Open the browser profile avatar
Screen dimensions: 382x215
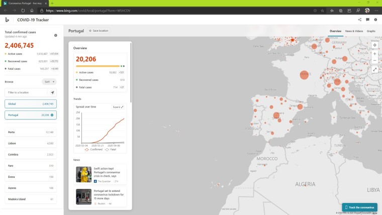click(x=367, y=11)
